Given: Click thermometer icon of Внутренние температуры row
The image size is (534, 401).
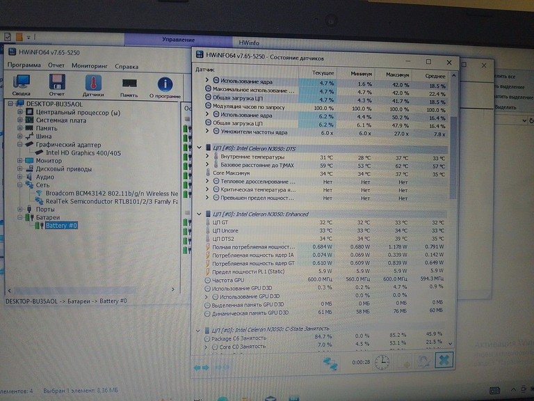Looking at the screenshot, I should coord(216,157).
